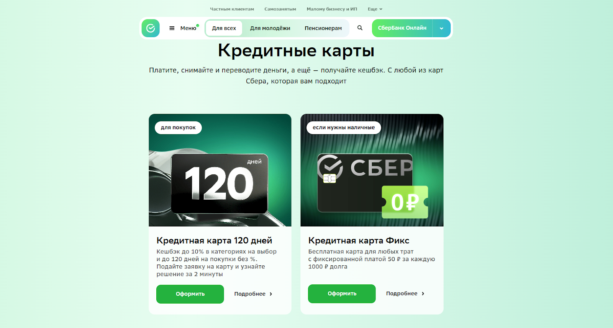
Task: Switch to the Для молодёжи segment
Action: pyautogui.click(x=270, y=28)
